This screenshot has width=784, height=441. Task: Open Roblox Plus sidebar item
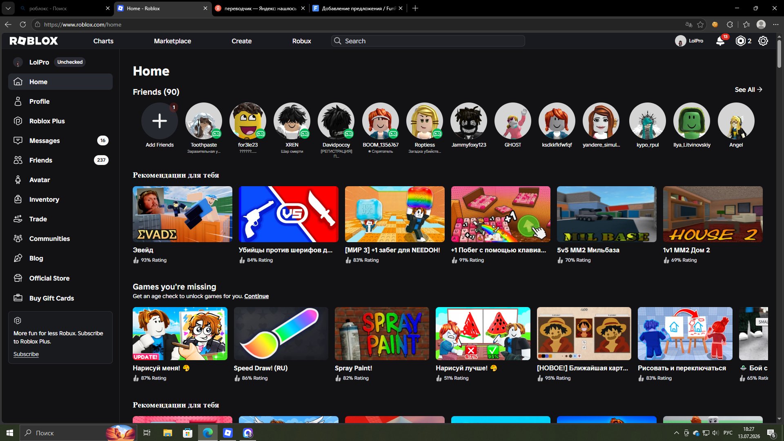[60, 121]
